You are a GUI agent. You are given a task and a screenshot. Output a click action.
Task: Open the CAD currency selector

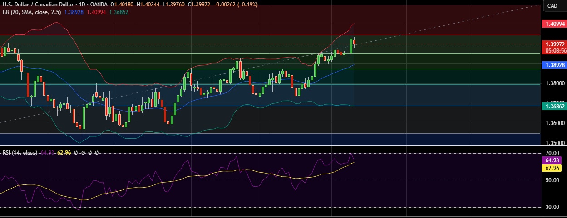tap(552, 5)
